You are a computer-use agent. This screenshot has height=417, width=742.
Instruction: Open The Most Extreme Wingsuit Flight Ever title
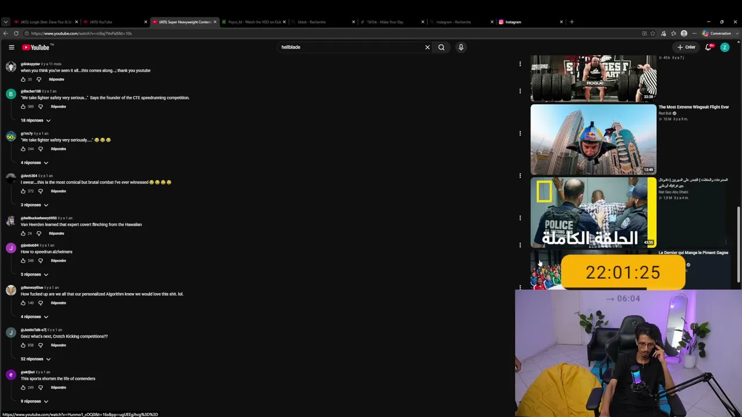coord(693,107)
